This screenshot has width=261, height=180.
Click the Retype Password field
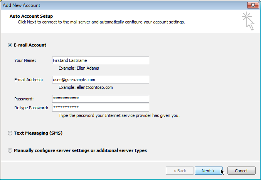pyautogui.click(x=100, y=108)
